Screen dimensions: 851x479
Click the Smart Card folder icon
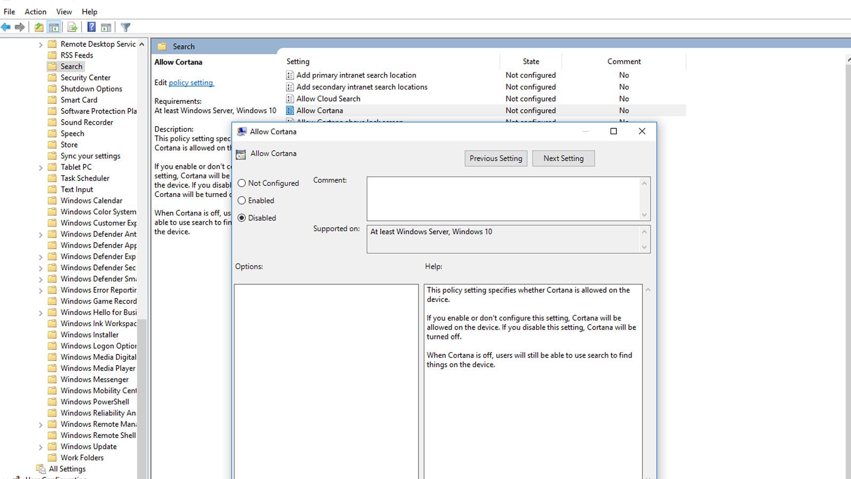(x=52, y=100)
